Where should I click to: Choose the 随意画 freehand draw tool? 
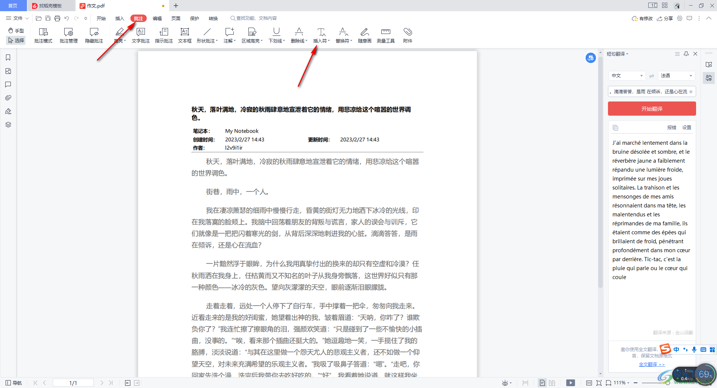tap(365, 35)
